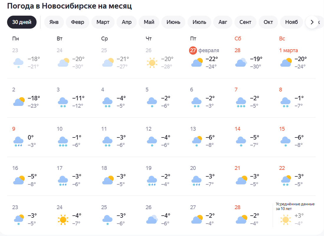Screen dimensions: 324x236
Task: Choose the Нояб month tab
Action: coord(291,22)
